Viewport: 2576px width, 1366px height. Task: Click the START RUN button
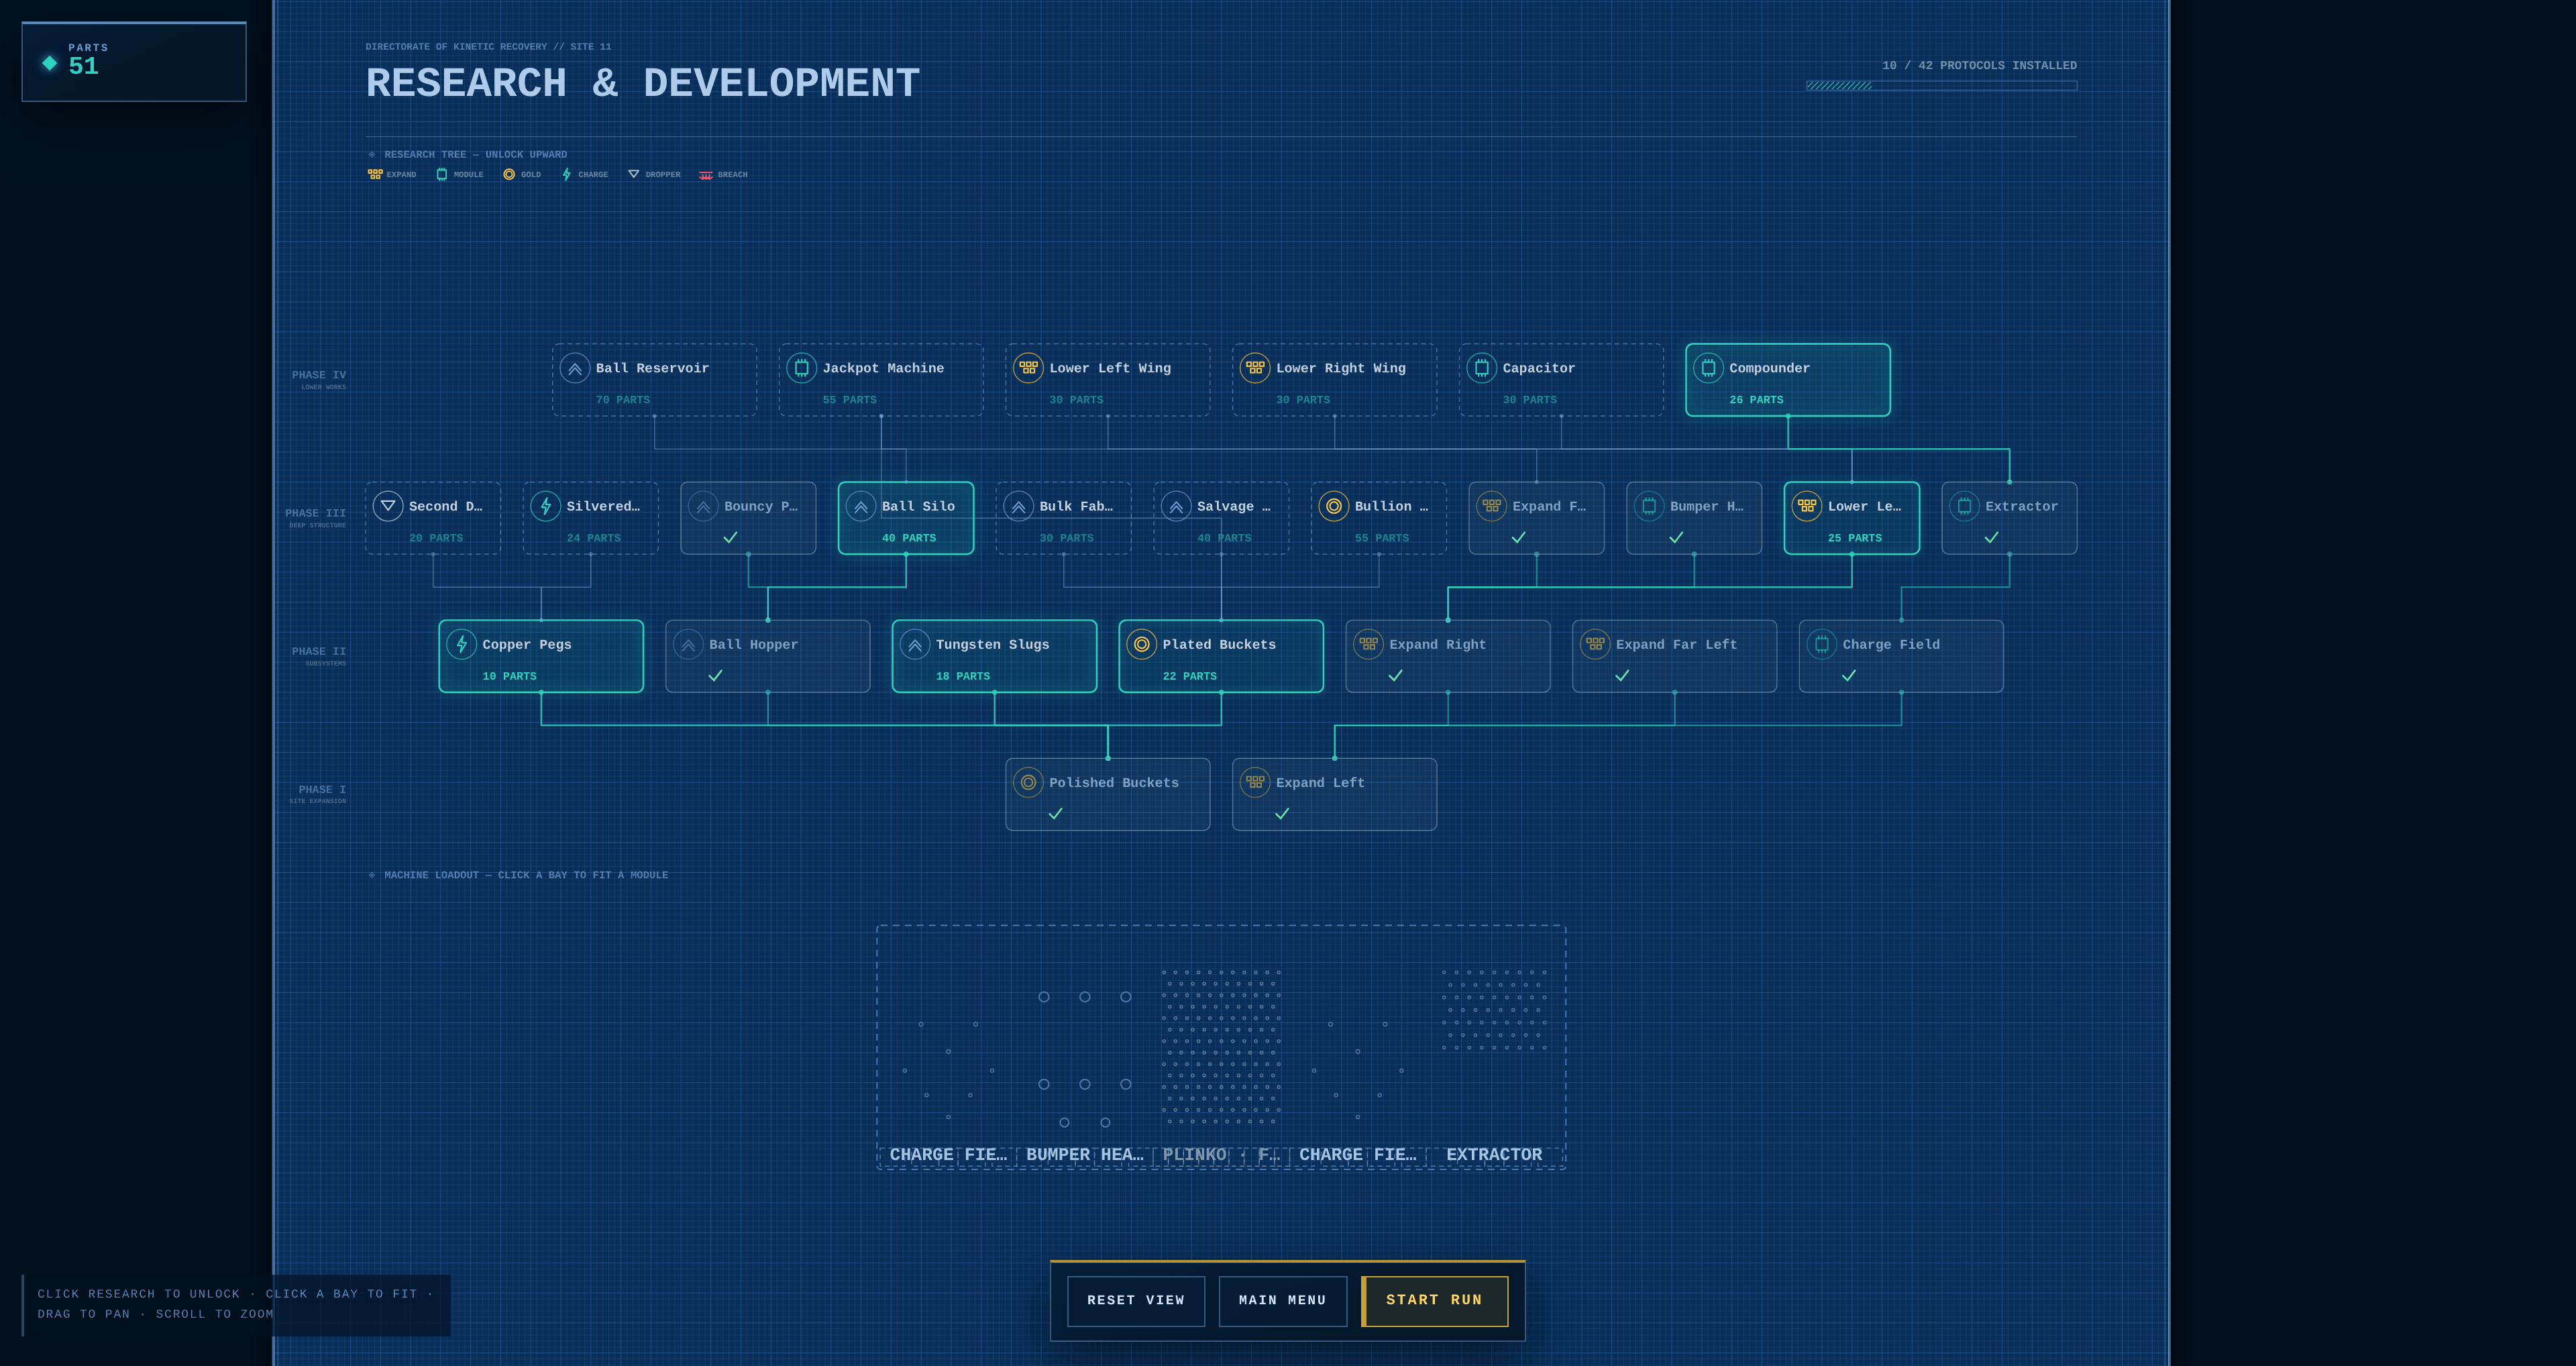pos(1434,1300)
